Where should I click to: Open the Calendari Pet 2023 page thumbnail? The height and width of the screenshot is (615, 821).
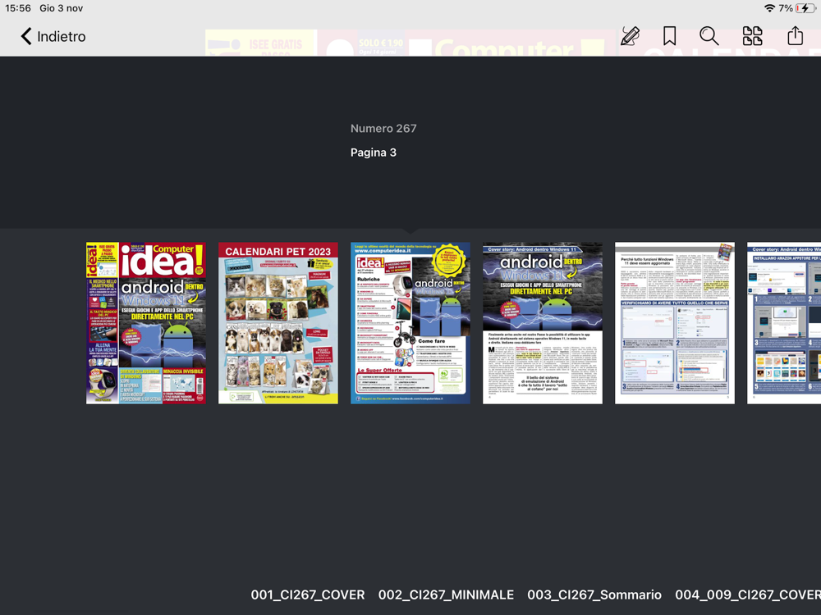click(278, 322)
